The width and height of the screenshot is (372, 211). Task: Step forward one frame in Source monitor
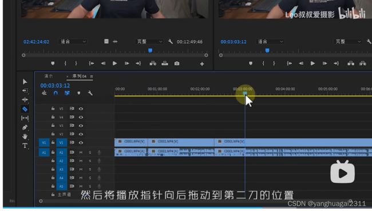coord(127,64)
